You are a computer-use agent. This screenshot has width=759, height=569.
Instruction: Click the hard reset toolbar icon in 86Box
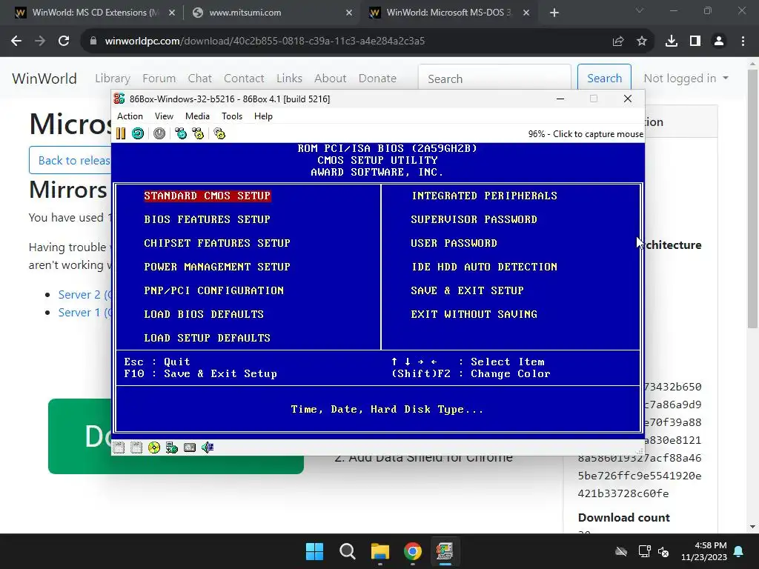138,133
